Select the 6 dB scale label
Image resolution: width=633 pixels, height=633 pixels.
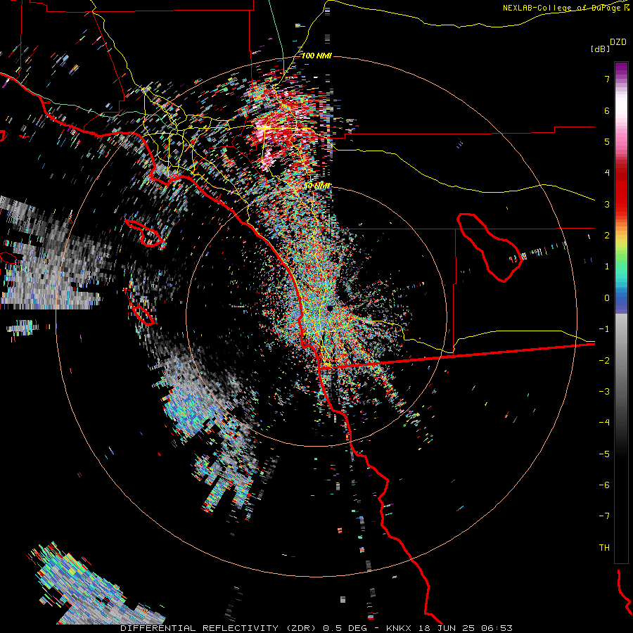click(607, 110)
